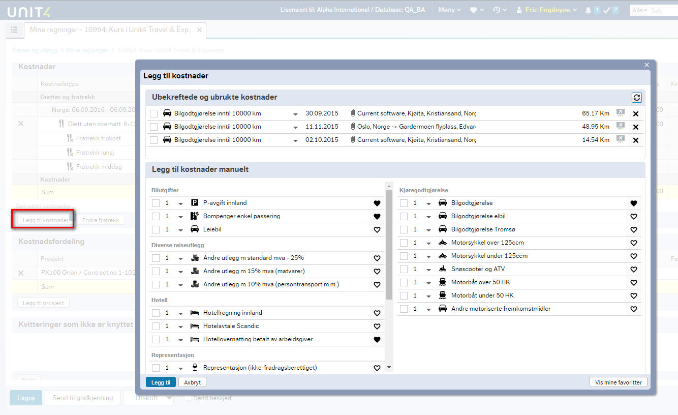This screenshot has width=678, height=415.
Task: Favorite the P-avgift innland heart icon
Action: coord(377,203)
